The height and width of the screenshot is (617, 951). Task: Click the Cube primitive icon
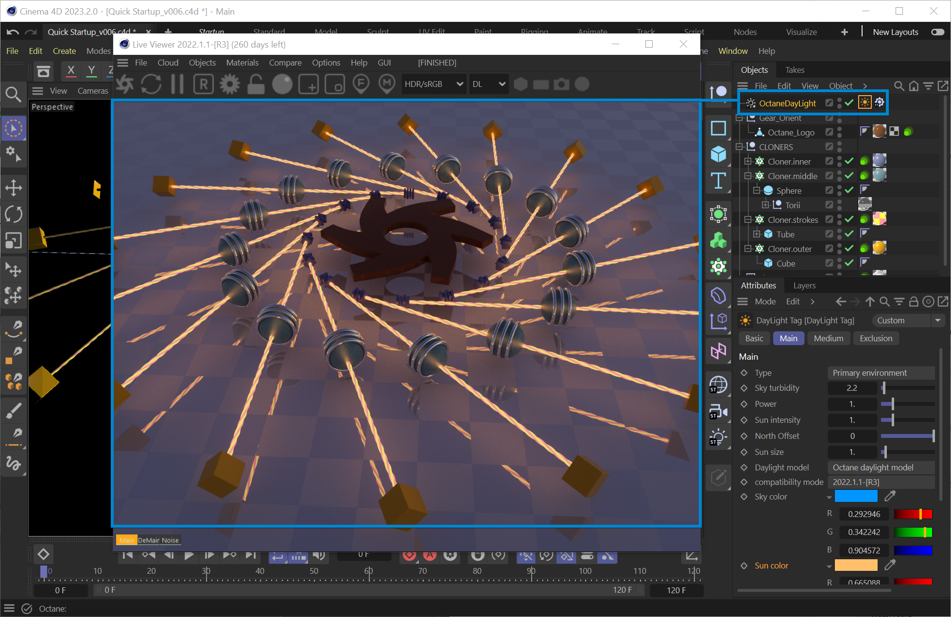pyautogui.click(x=718, y=154)
